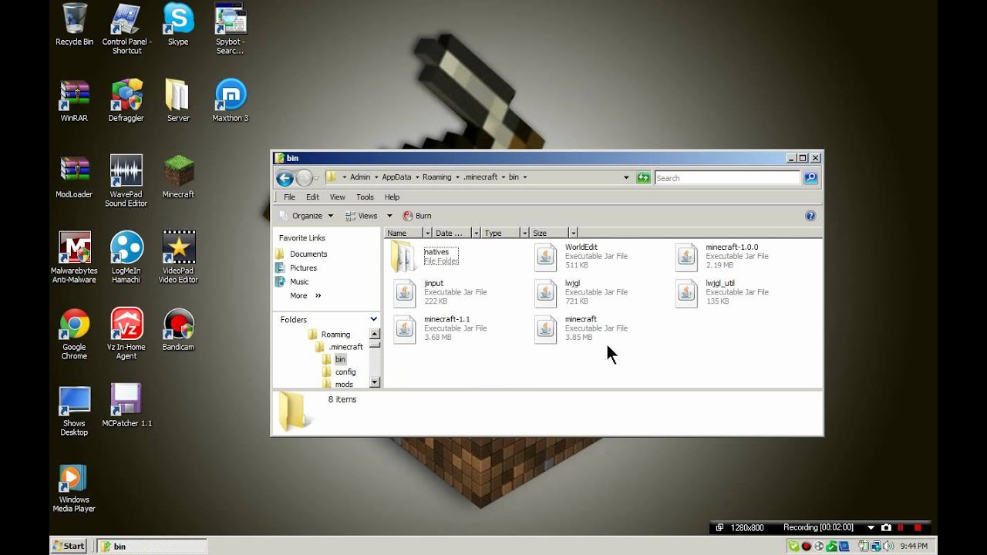This screenshot has width=987, height=555.
Task: Click the Start button
Action: pos(69,546)
